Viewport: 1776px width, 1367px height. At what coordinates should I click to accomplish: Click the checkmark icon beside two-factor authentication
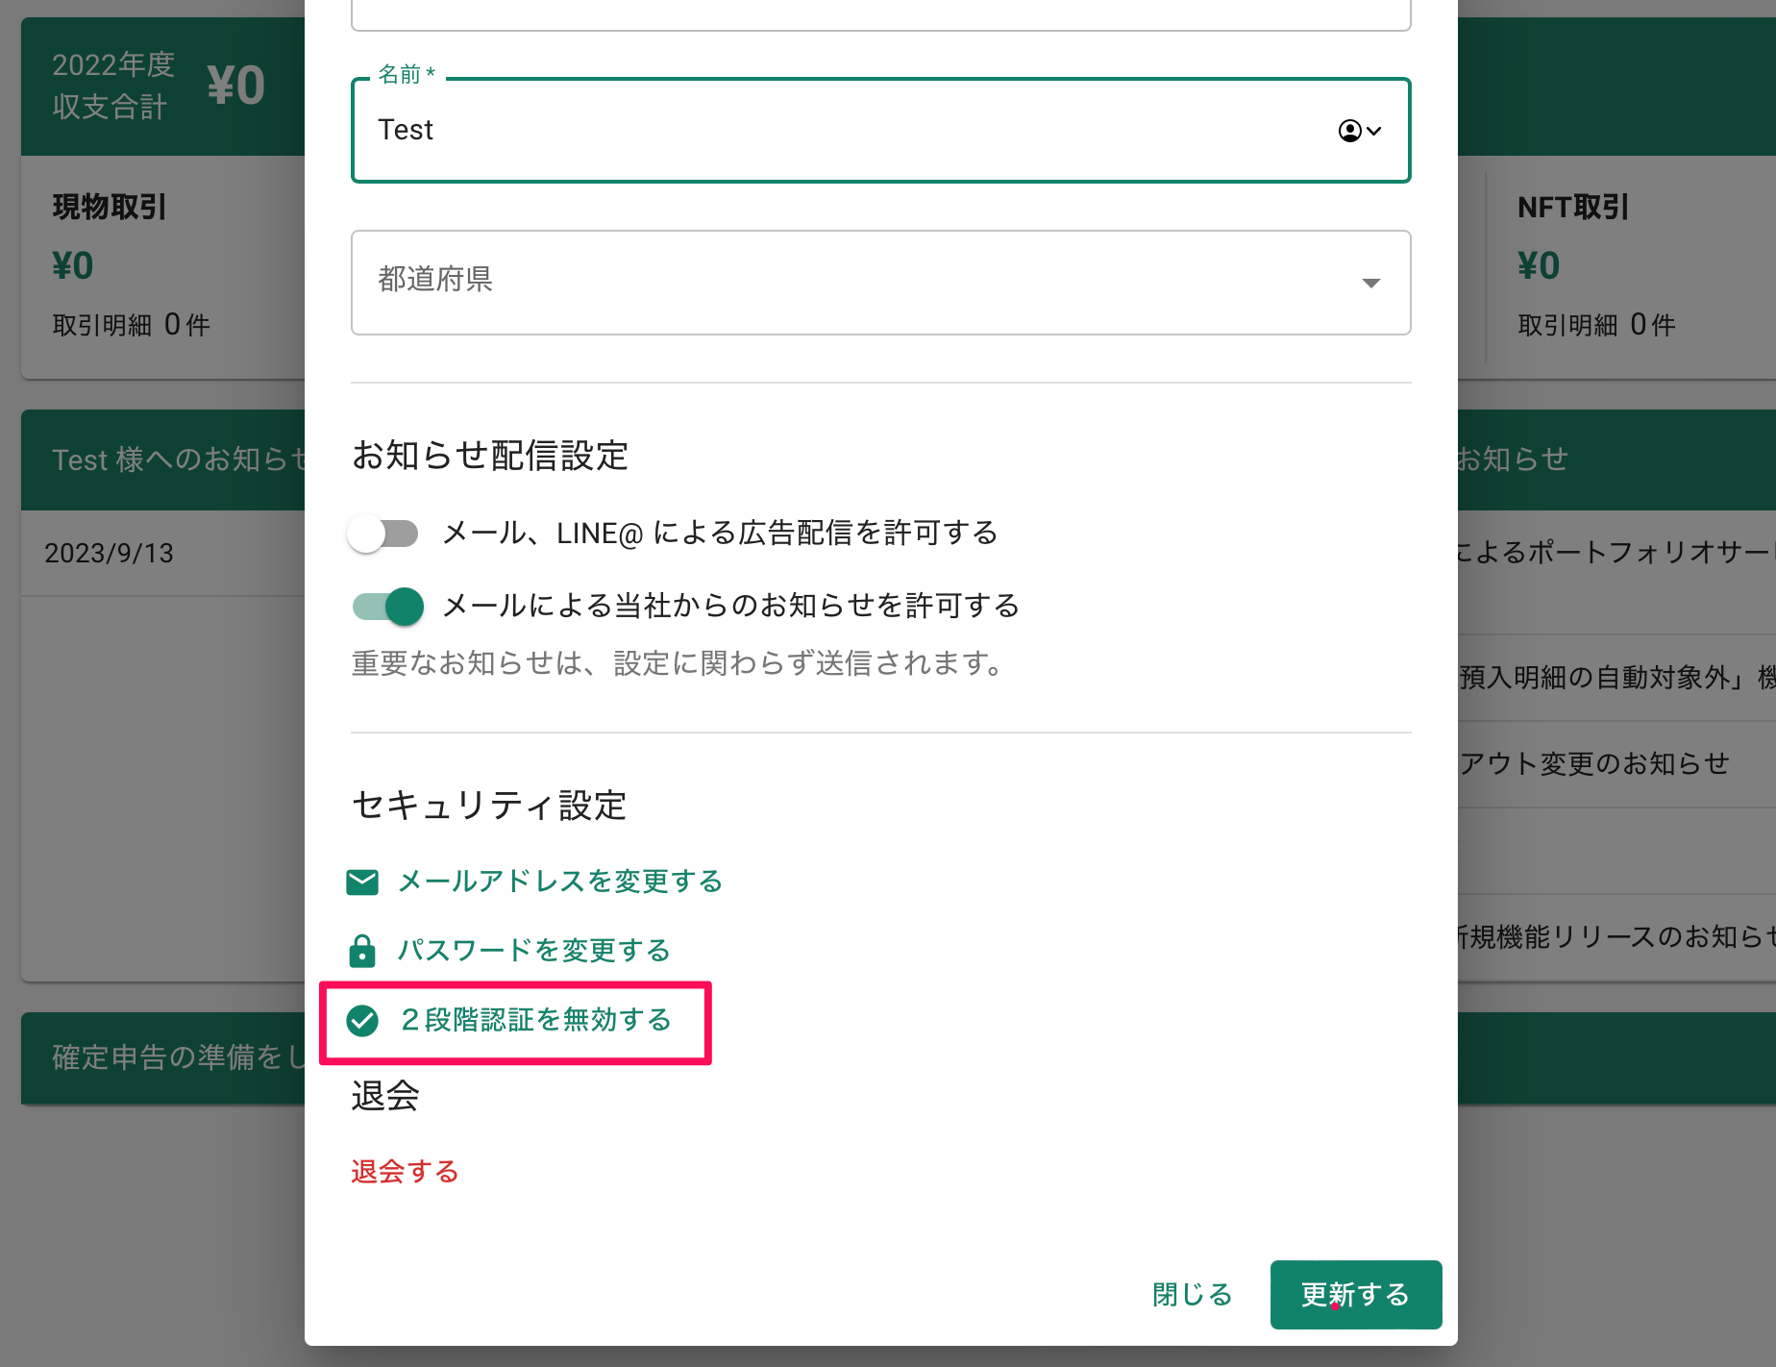pyautogui.click(x=362, y=1021)
